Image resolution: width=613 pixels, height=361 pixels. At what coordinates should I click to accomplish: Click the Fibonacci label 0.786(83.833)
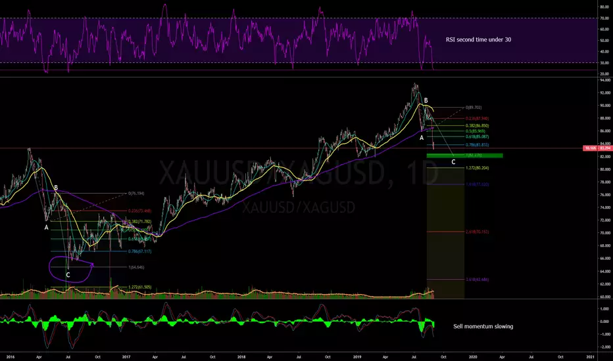477,145
